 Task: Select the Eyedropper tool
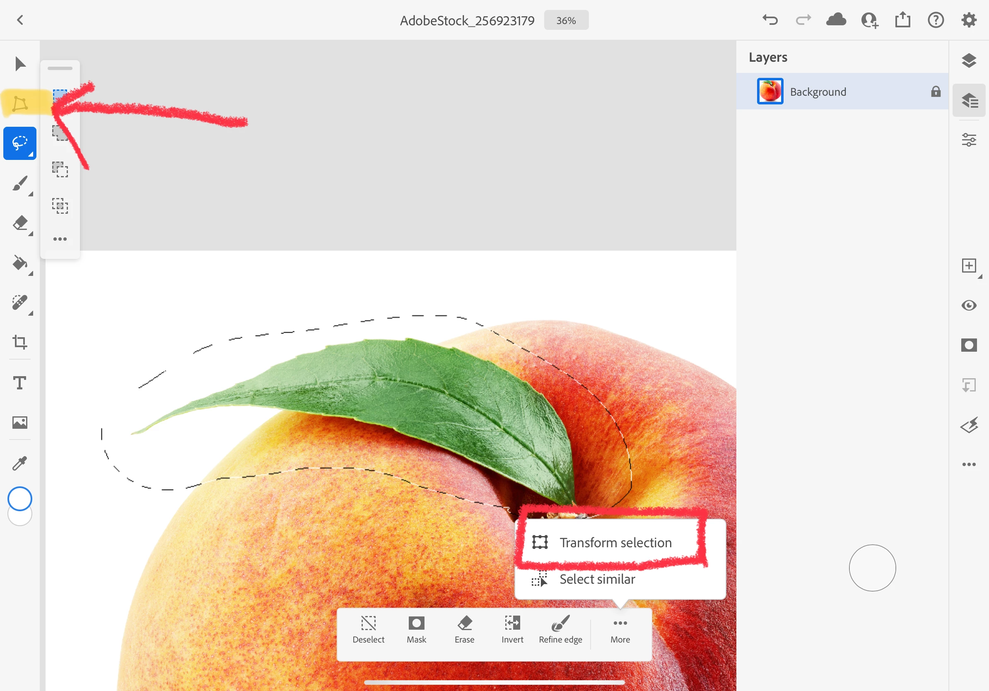point(20,463)
